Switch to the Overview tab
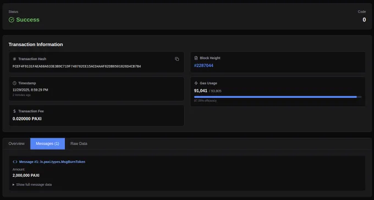This screenshot has height=200, width=374. (x=16, y=144)
